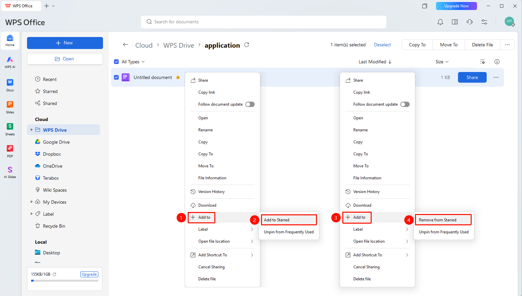Open the PDF app in sidebar

(10, 151)
